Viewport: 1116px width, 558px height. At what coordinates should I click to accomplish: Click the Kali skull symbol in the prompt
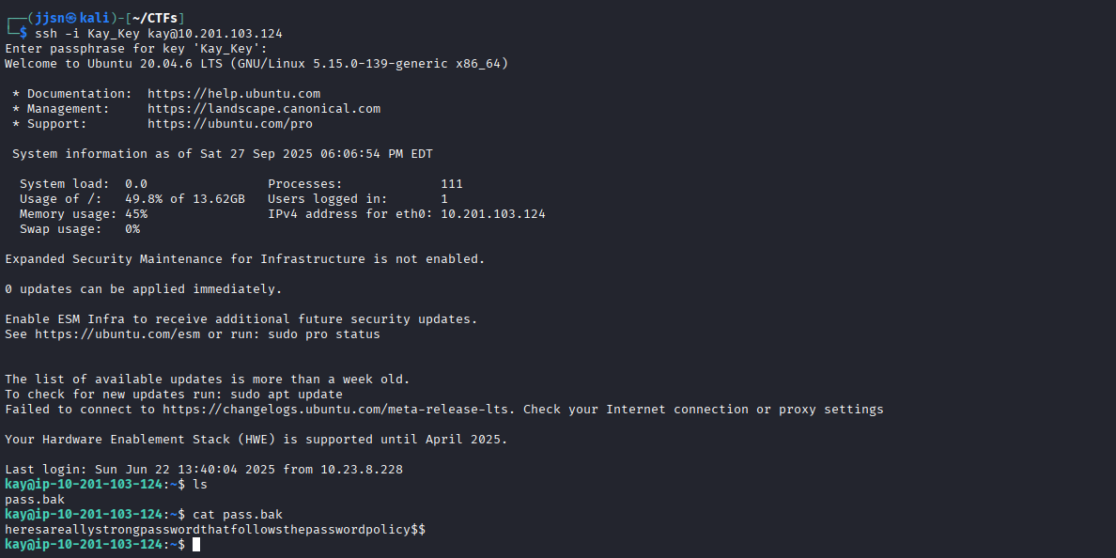(72, 19)
